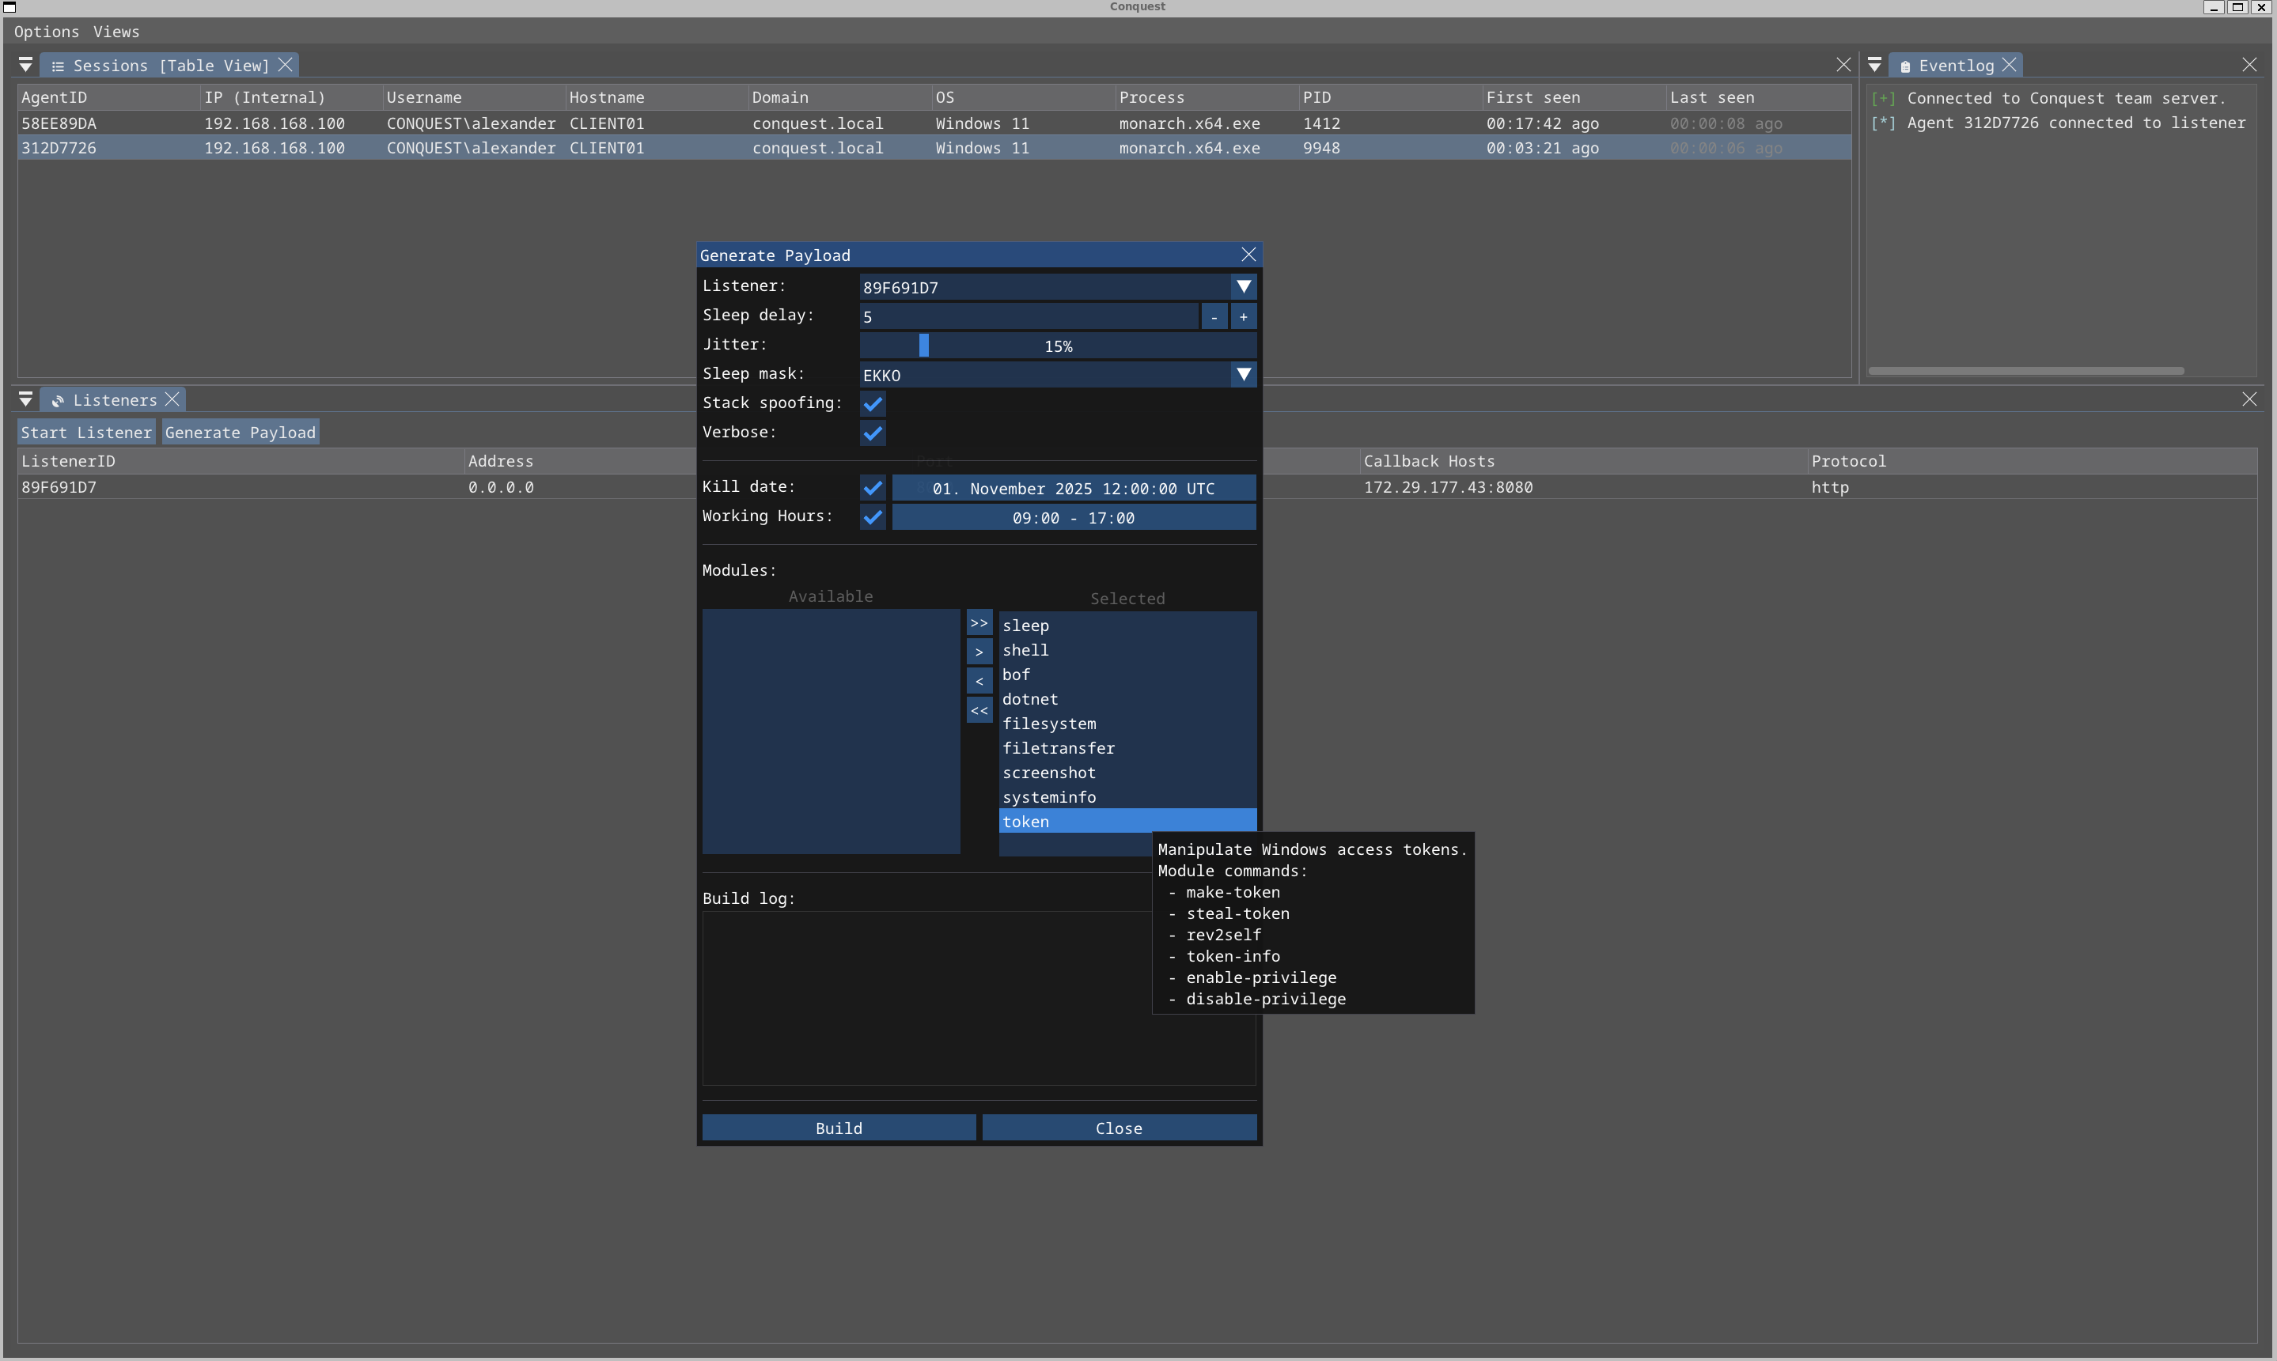Open the Listeners panel docking triangle menu

coord(25,400)
